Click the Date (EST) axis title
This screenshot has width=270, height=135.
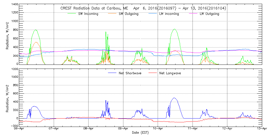pyautogui.click(x=141, y=133)
